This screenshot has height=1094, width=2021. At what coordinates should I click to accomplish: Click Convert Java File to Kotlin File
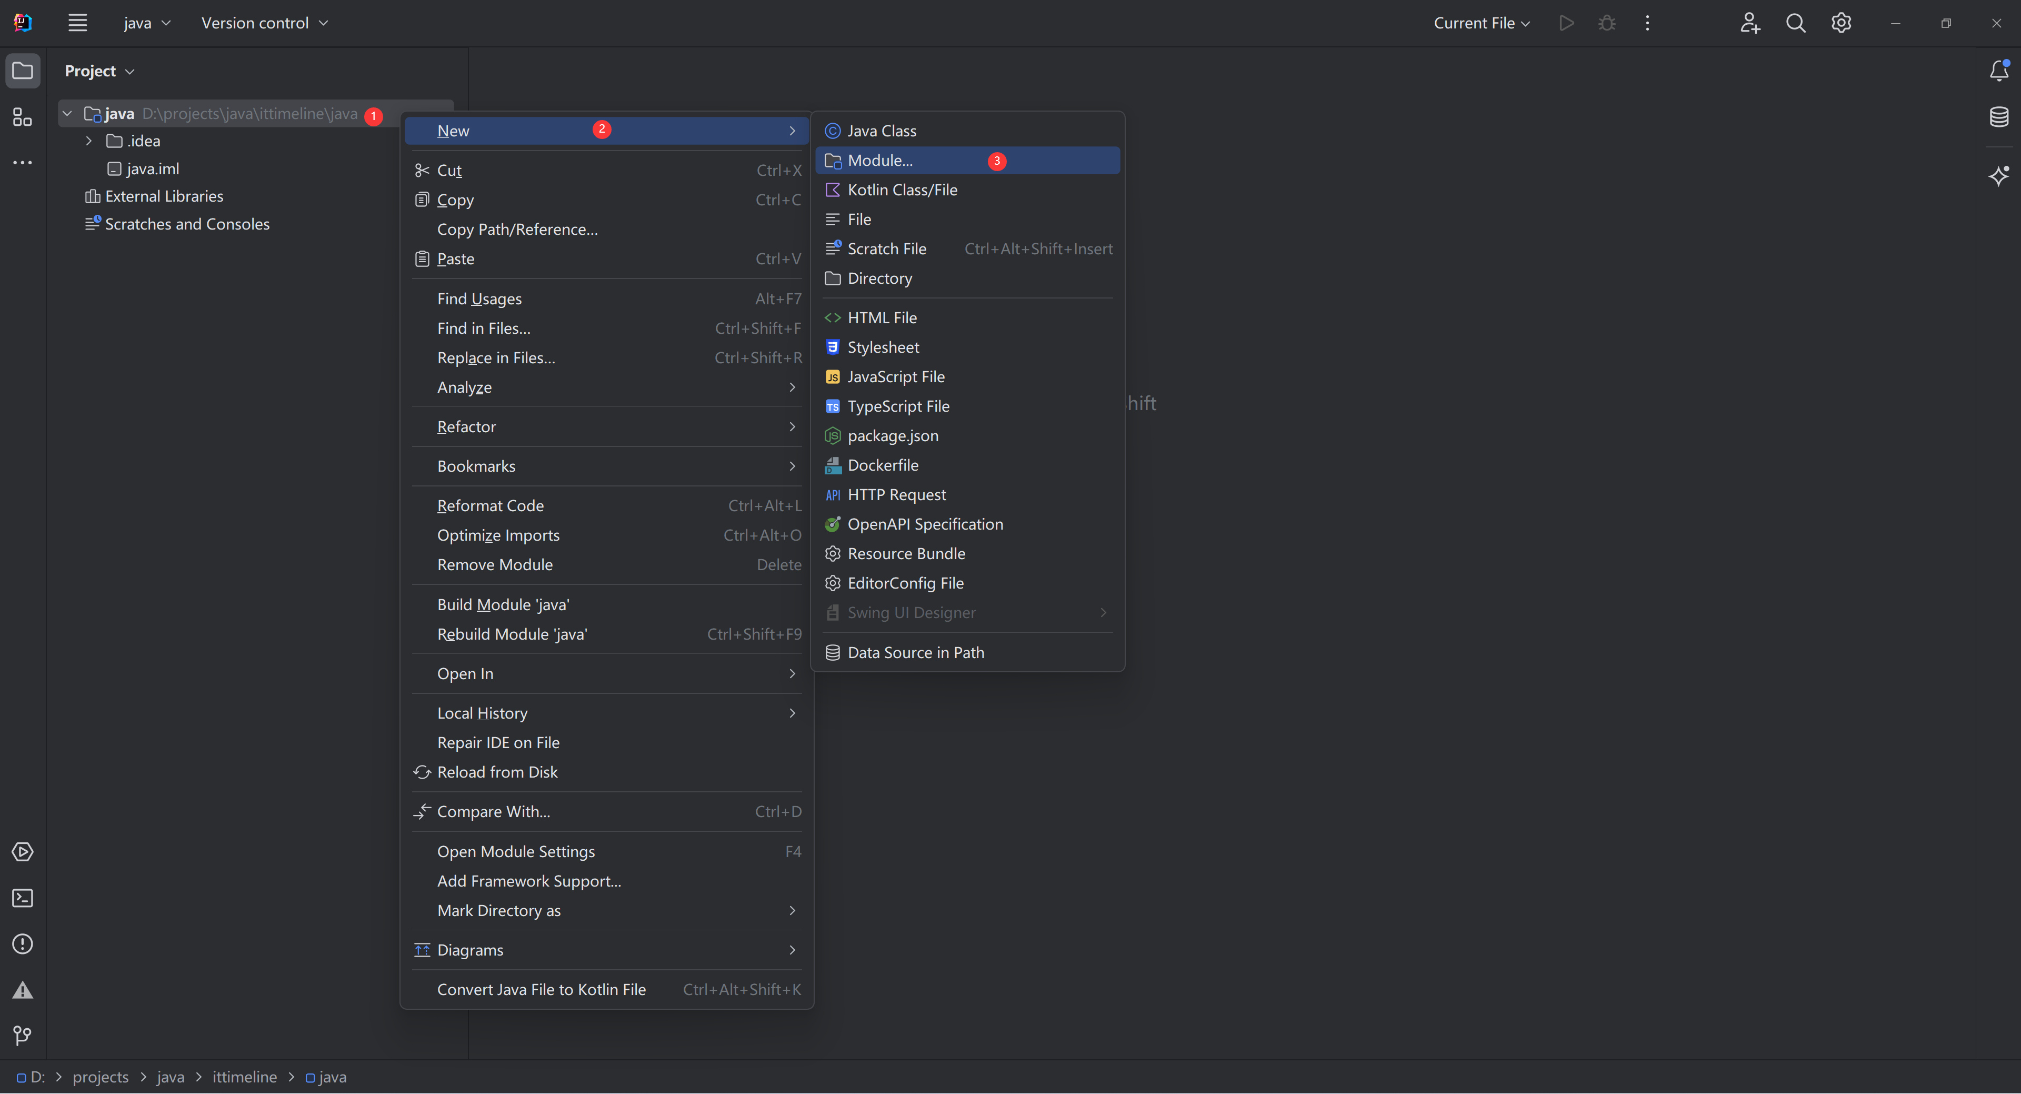[606, 990]
